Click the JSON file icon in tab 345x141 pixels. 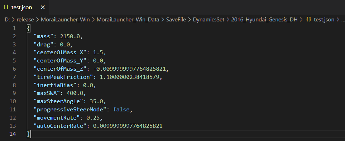tap(6, 7)
